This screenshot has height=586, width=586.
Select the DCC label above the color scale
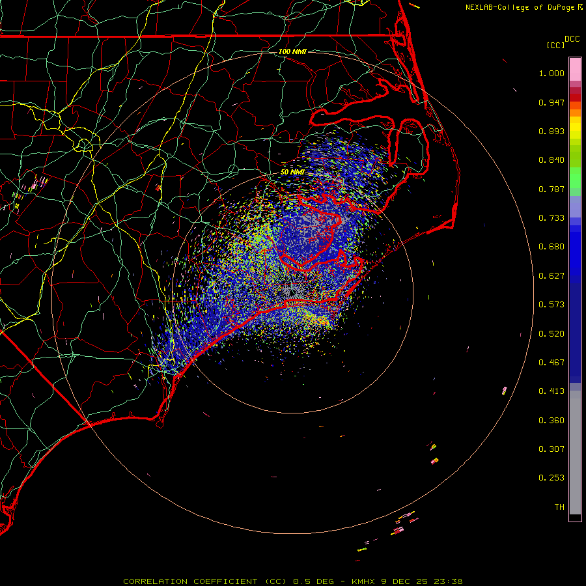click(572, 39)
